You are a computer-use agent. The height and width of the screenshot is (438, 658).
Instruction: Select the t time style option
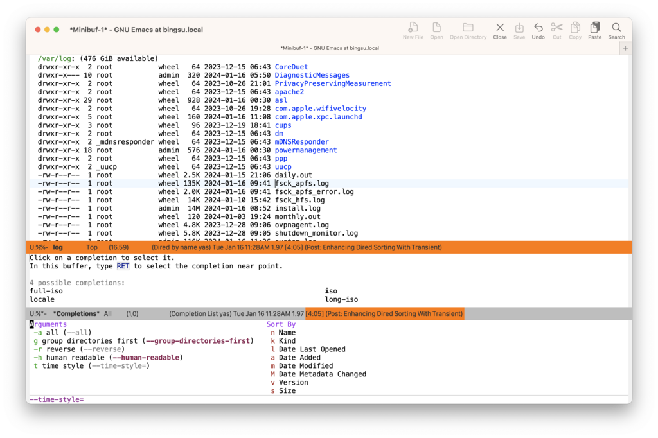coord(91,366)
